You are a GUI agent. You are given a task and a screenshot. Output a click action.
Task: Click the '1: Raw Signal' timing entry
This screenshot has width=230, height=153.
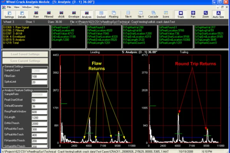[x=16, y=27]
